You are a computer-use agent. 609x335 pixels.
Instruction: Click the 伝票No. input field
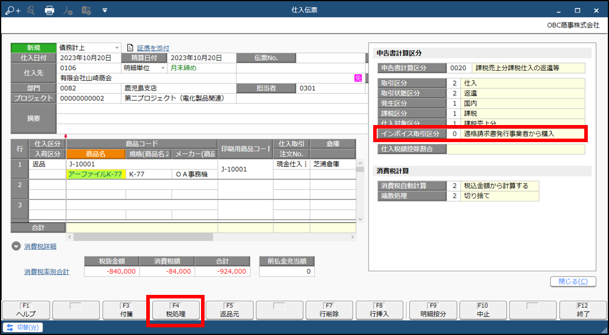[330, 58]
